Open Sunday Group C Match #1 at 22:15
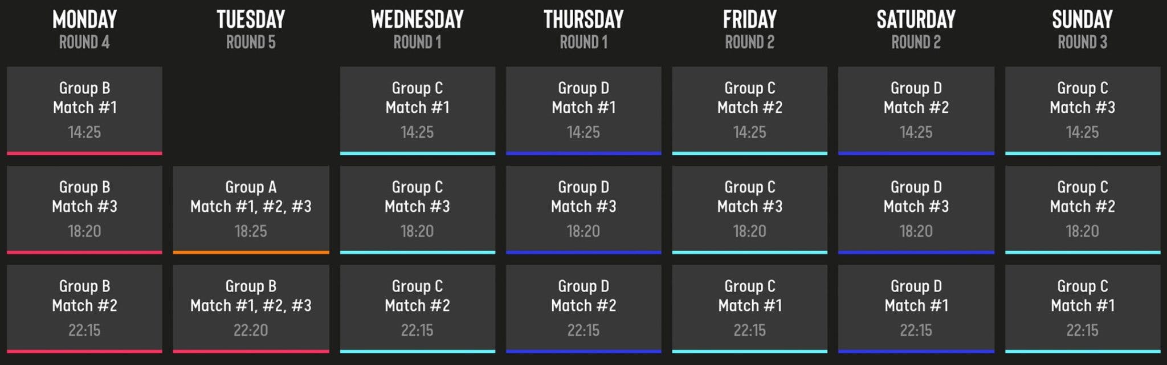Screen dimensions: 1167x365 coord(1083,309)
